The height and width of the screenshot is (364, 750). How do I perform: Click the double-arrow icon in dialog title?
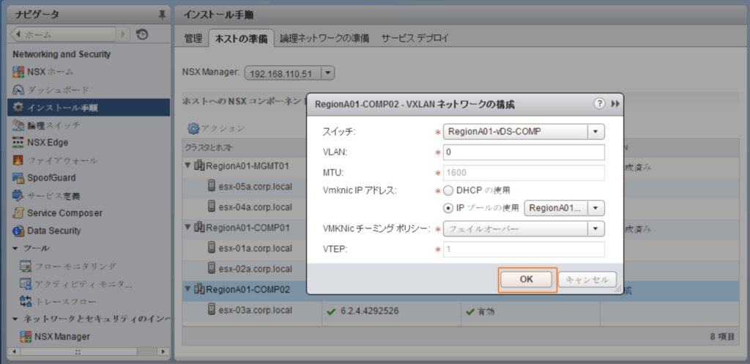click(615, 104)
